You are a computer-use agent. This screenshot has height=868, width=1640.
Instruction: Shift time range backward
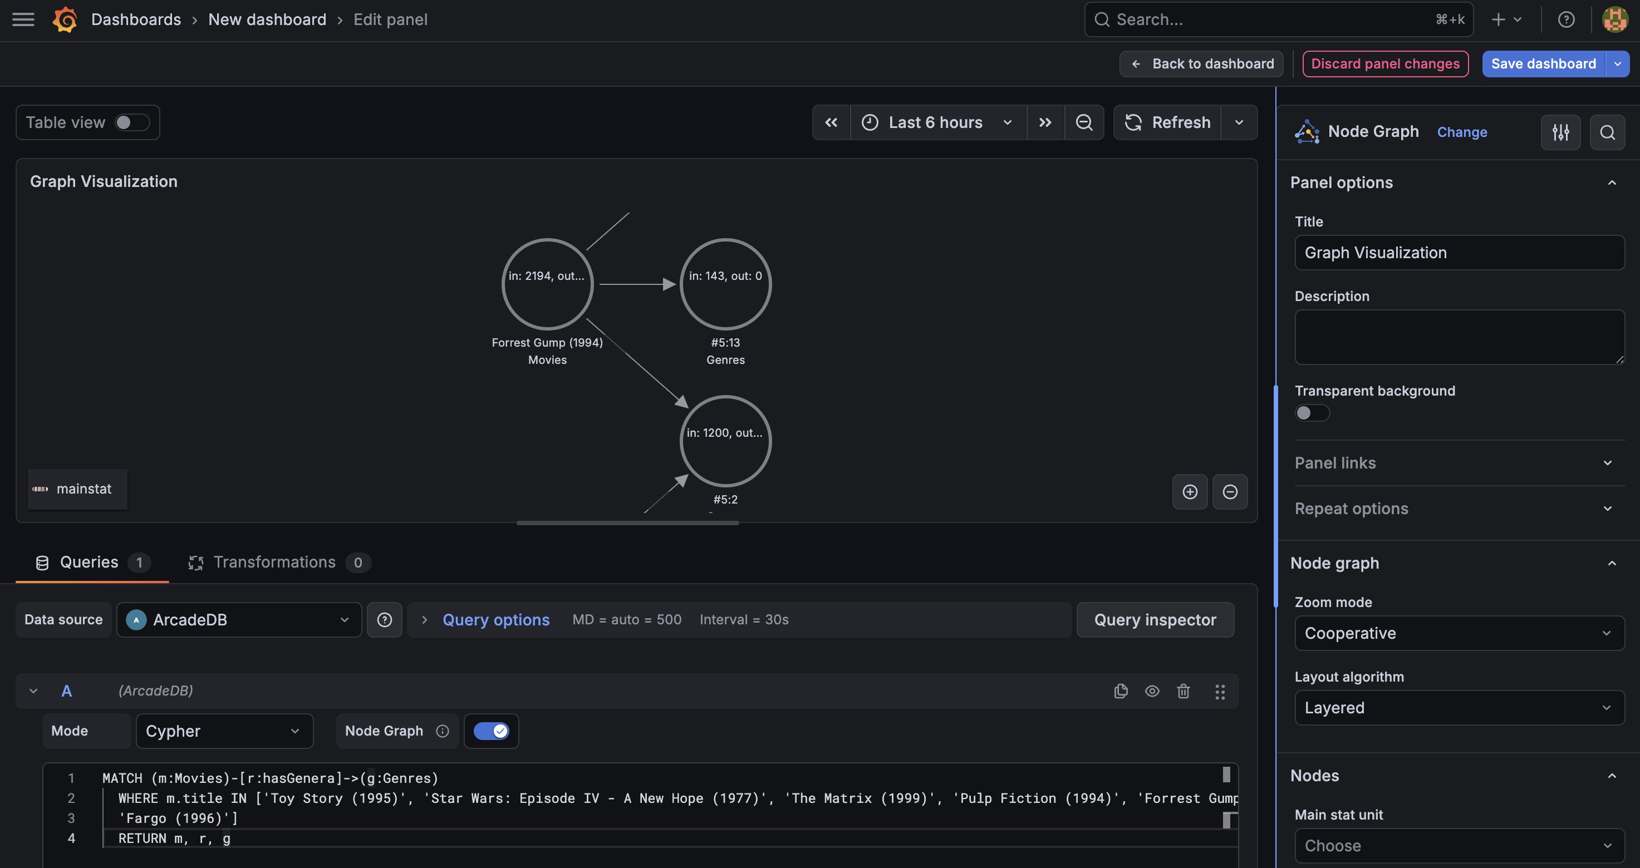click(832, 122)
